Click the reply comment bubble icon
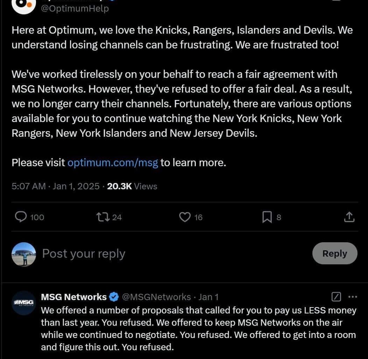368x359 pixels. (x=21, y=217)
